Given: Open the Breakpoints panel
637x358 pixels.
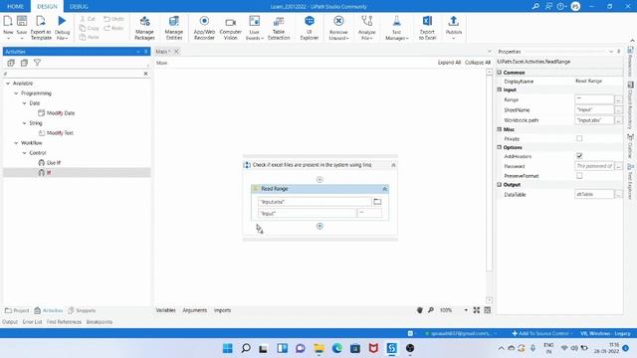Looking at the screenshot, I should click(100, 322).
